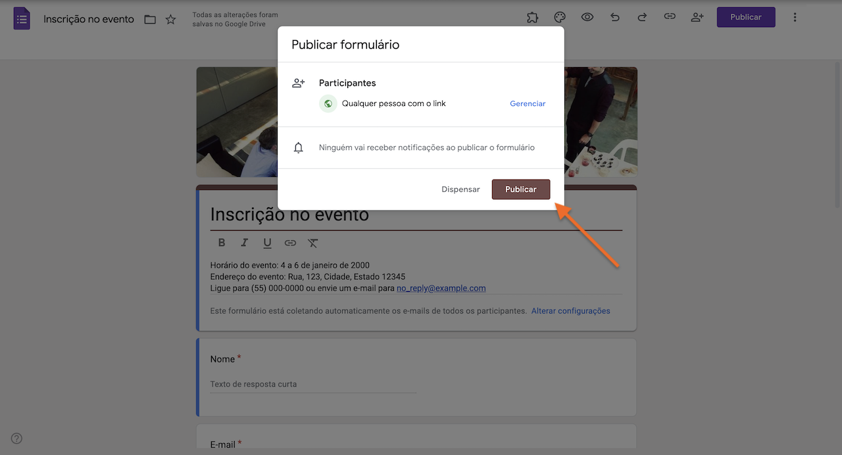Star the form with the star icon
Screen dimensions: 842x455
170,19
